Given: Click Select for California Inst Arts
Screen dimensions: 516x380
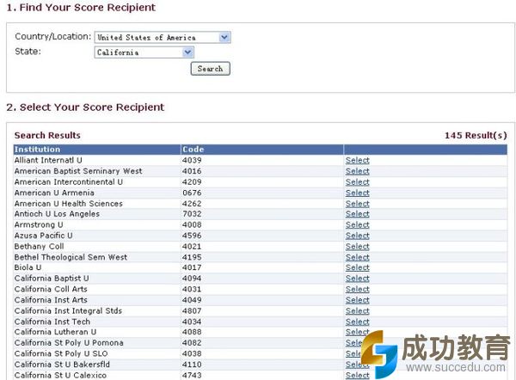Looking at the screenshot, I should point(357,300).
